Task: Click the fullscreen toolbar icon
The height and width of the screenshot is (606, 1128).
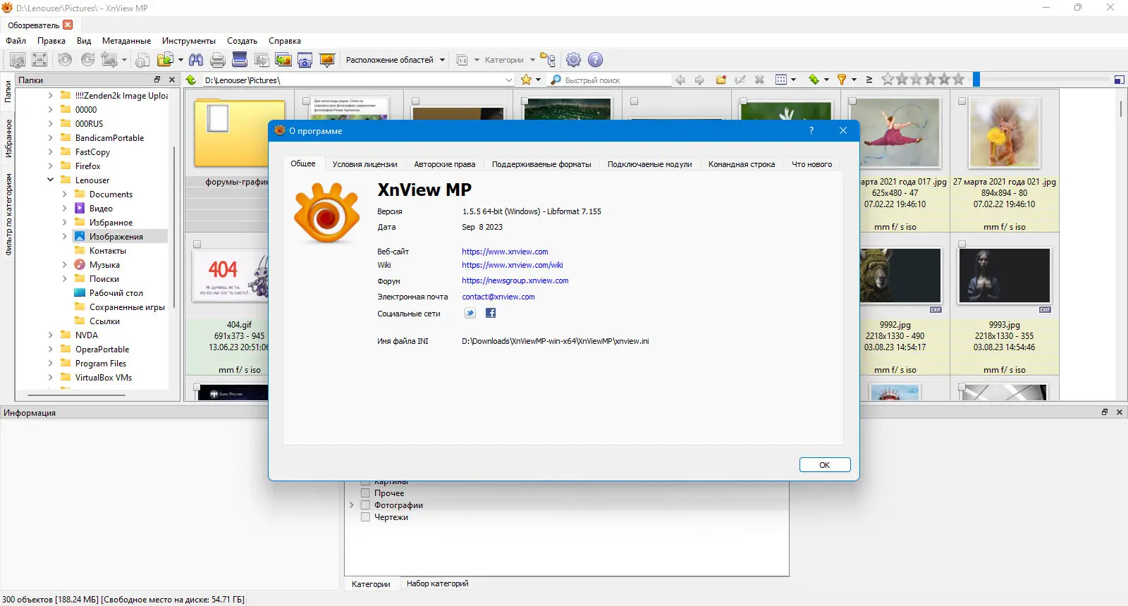Action: 40,60
